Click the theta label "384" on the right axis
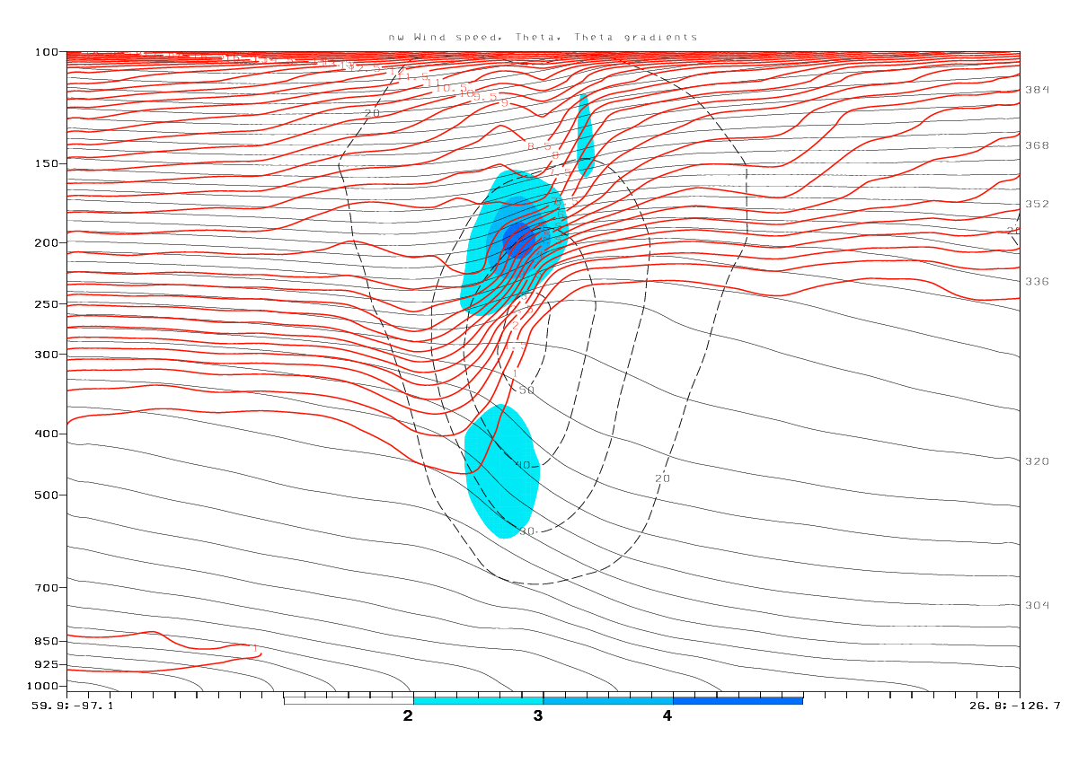Image resolution: width=1087 pixels, height=763 pixels. click(1037, 90)
